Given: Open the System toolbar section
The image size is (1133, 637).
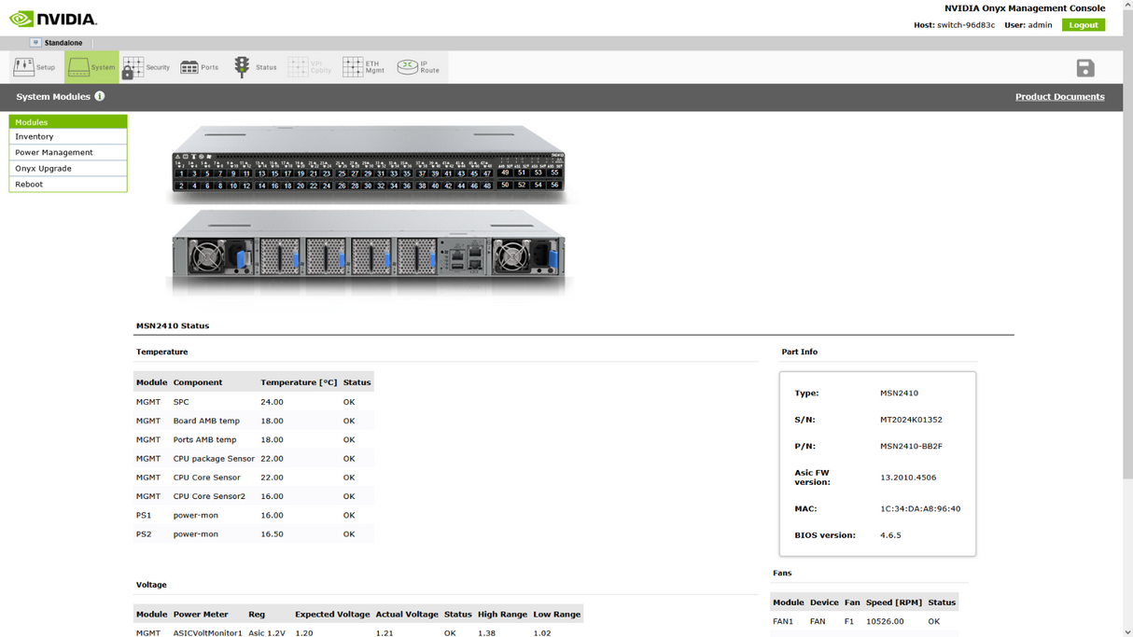Looking at the screenshot, I should point(91,67).
